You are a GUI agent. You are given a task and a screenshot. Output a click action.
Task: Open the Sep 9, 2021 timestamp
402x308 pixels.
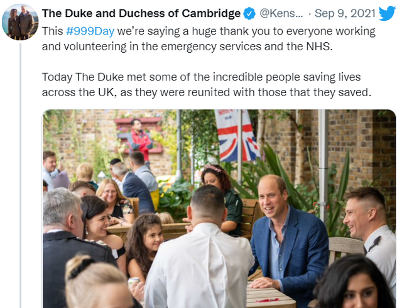click(345, 14)
